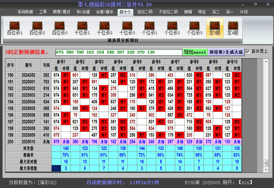Click sequence cell 200
274x188 pixels.
(10, 142)
